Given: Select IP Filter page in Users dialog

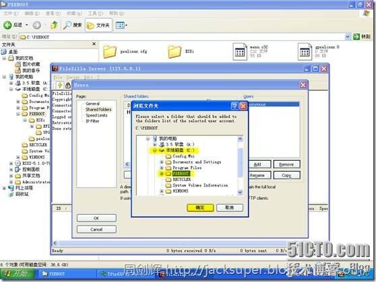Looking at the screenshot, I should pos(92,121).
